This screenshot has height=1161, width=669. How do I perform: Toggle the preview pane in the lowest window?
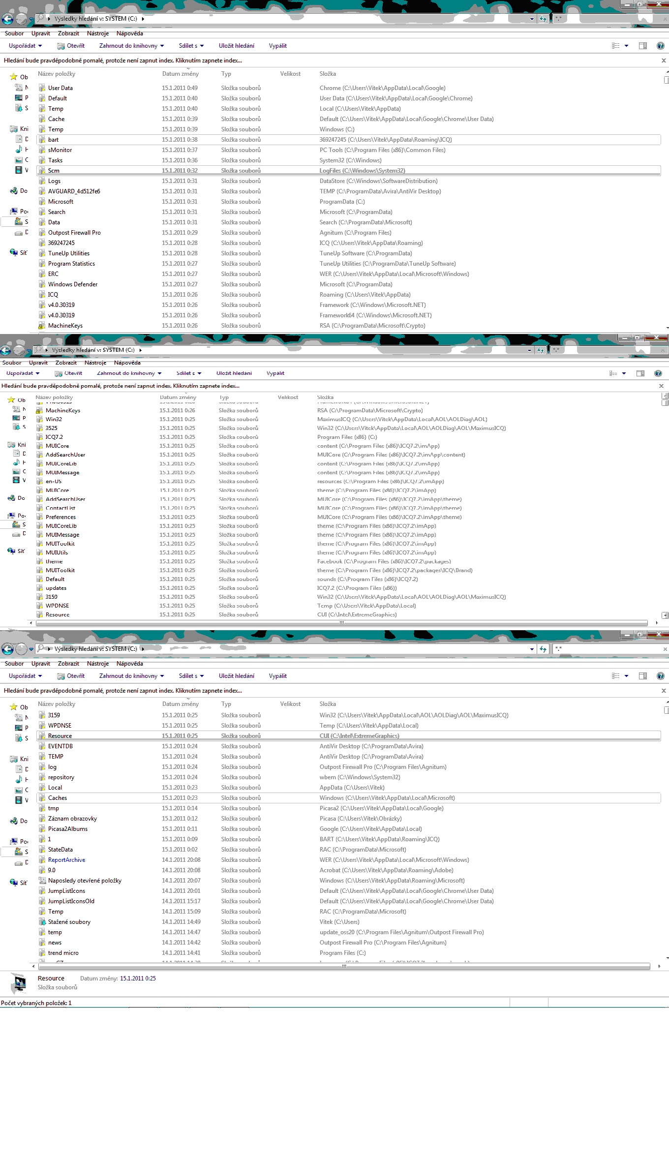pos(642,676)
